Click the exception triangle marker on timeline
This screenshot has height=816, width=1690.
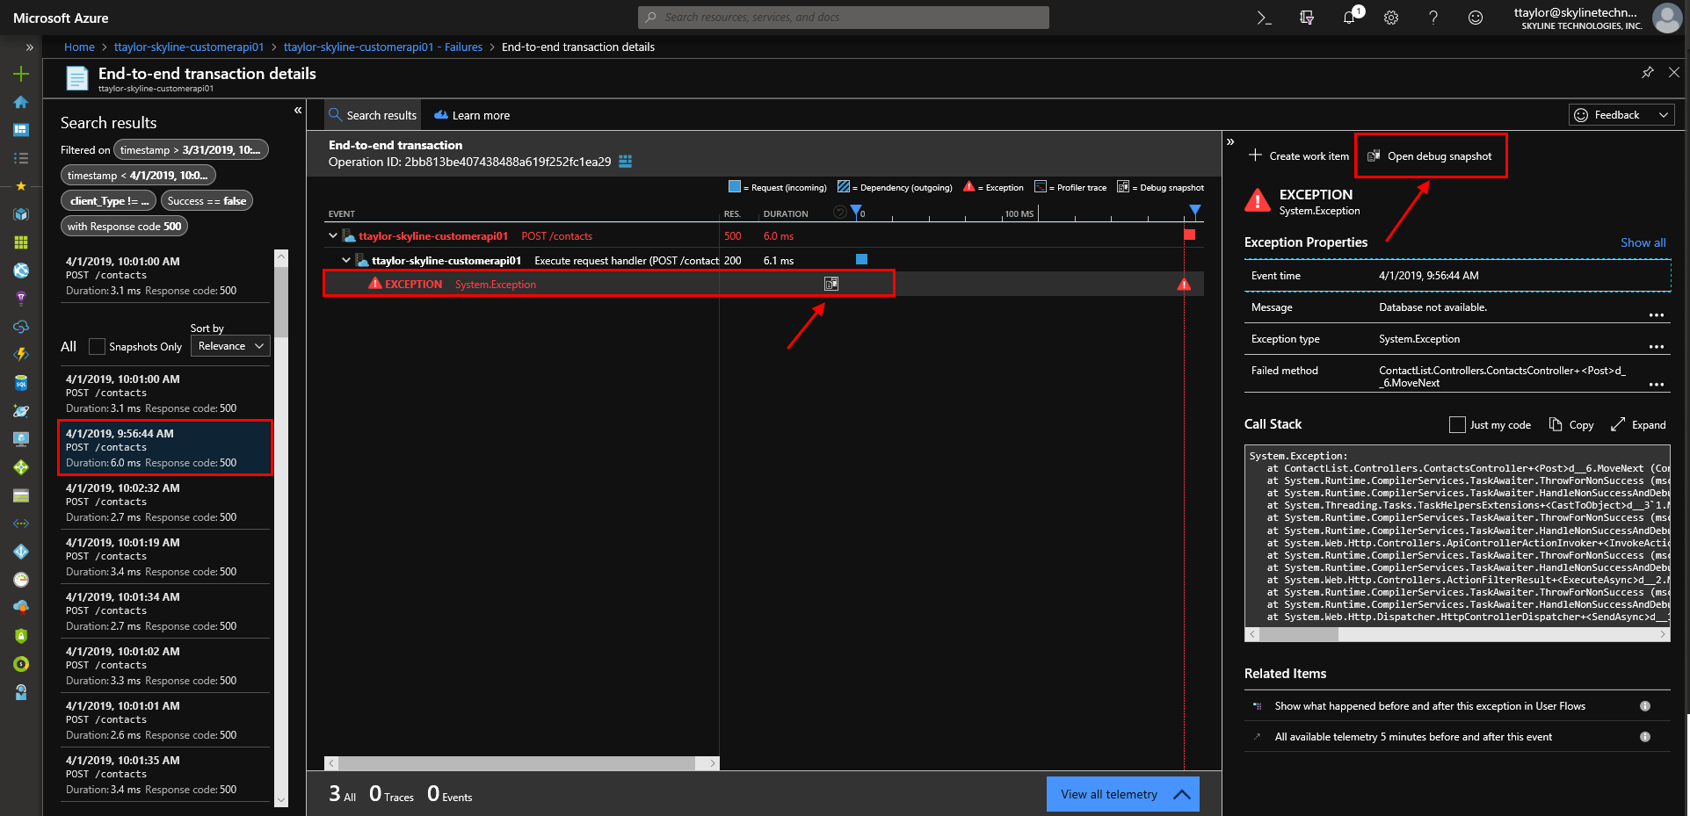(x=1184, y=285)
